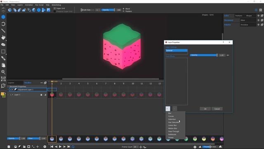Click the Brush Size value field
This screenshot has height=149, width=264.
pos(97,10)
